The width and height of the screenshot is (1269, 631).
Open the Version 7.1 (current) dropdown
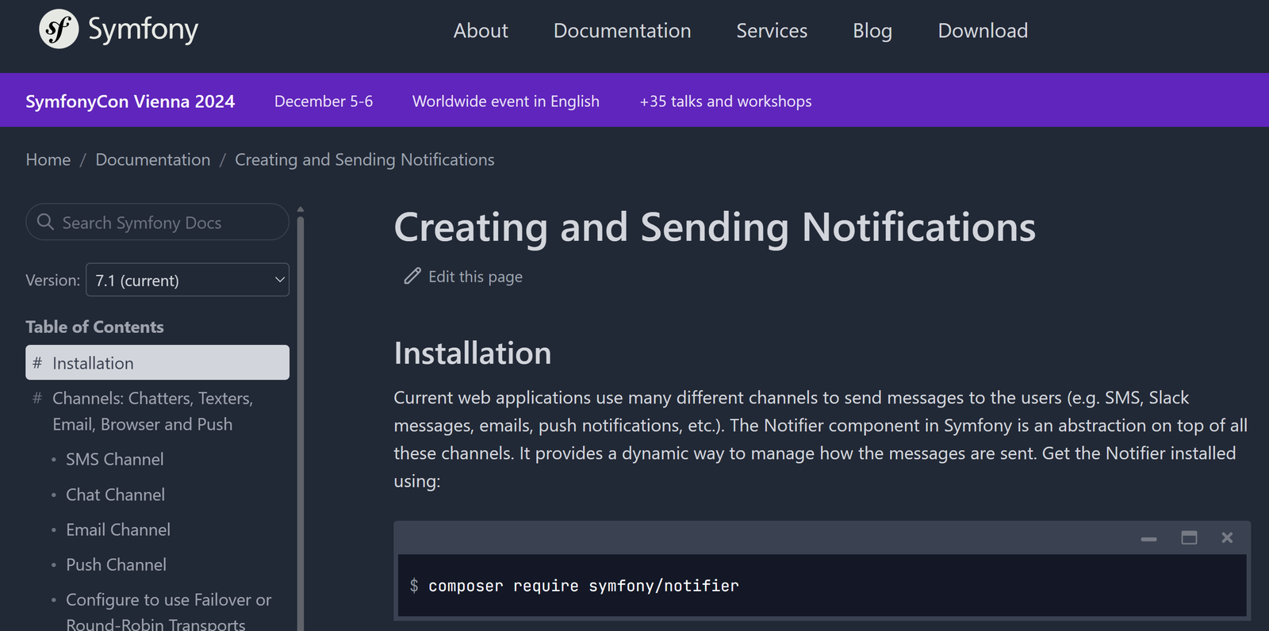point(187,280)
